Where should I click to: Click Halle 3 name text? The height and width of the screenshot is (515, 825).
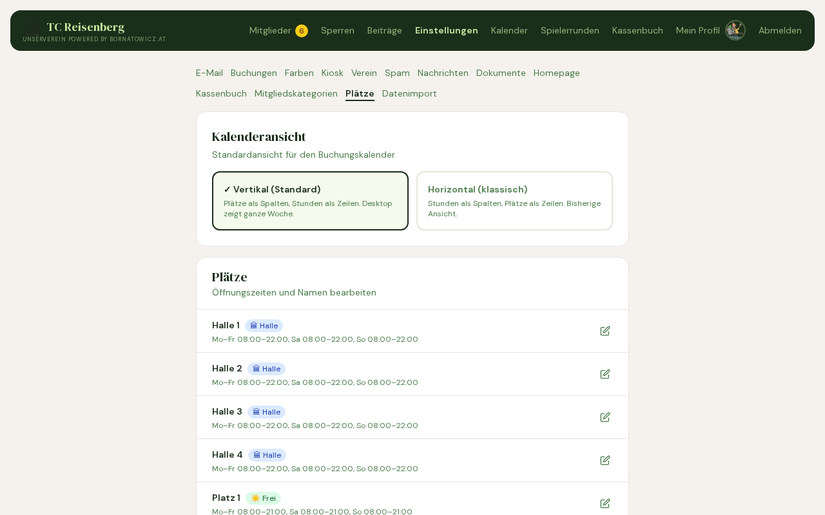tap(227, 411)
